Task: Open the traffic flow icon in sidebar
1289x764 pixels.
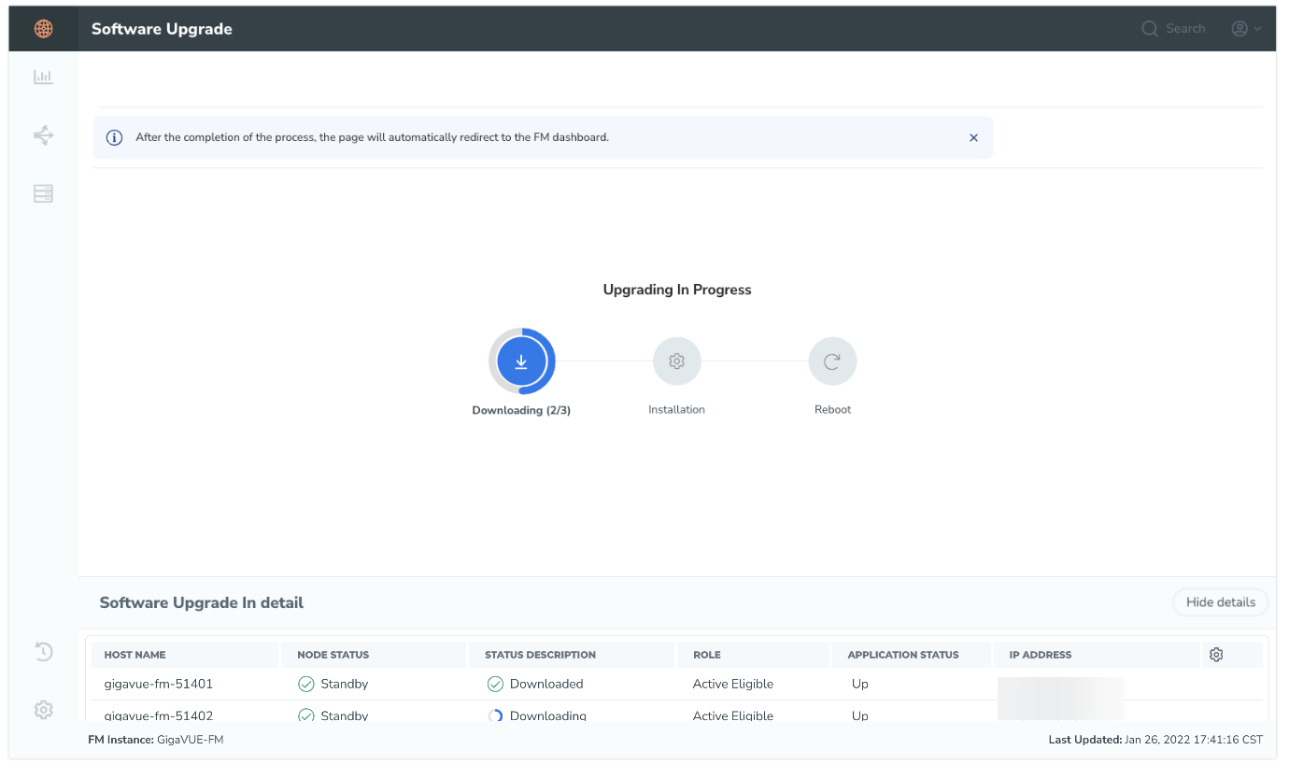Action: coord(43,136)
